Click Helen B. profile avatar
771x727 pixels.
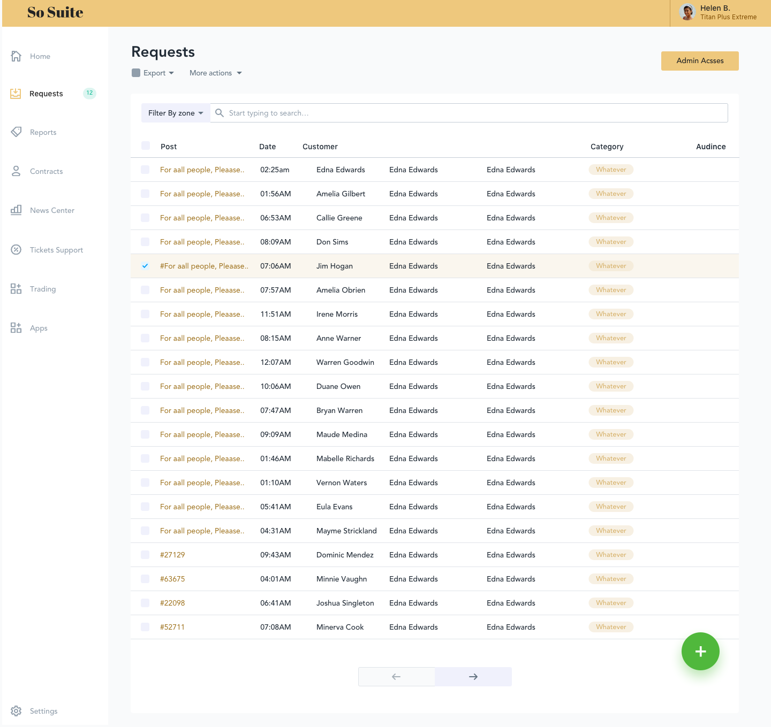(x=687, y=12)
